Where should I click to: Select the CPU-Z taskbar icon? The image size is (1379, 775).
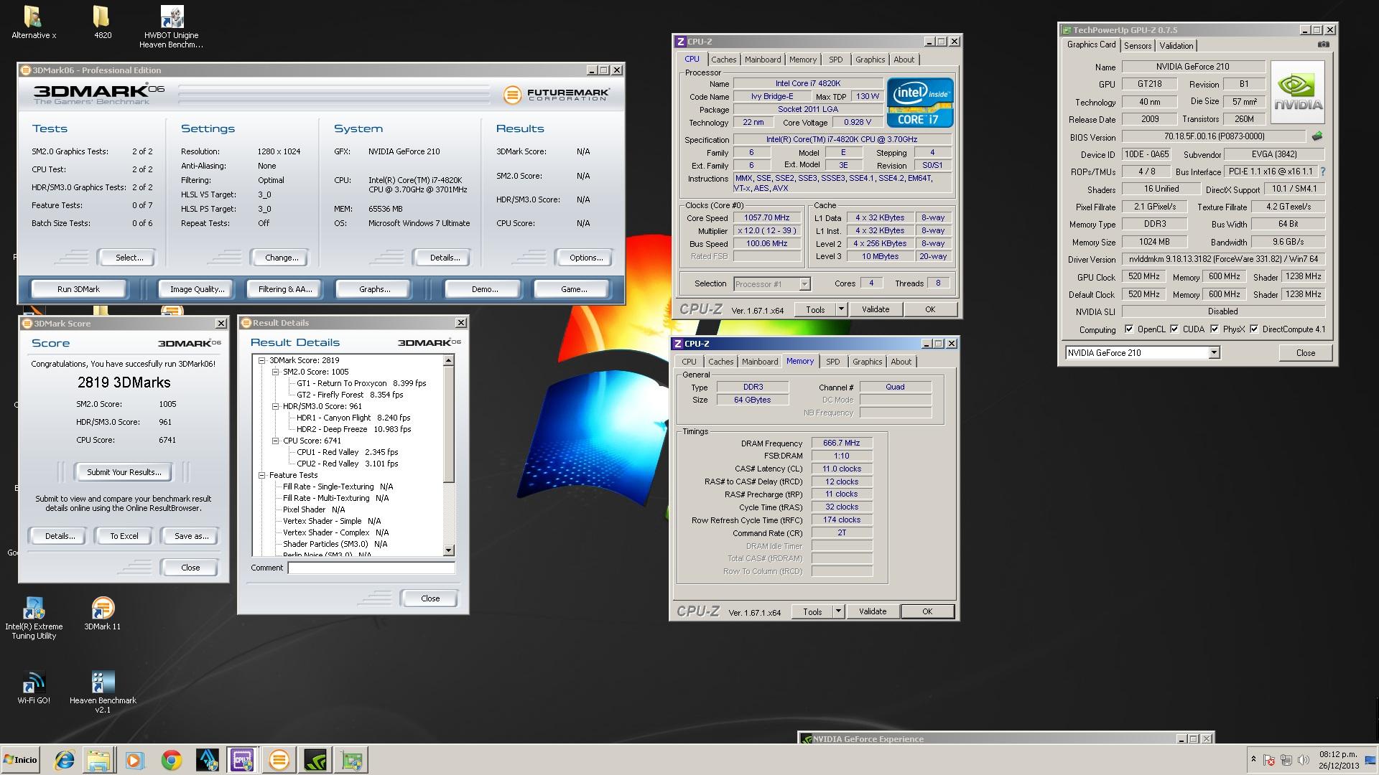coord(242,760)
